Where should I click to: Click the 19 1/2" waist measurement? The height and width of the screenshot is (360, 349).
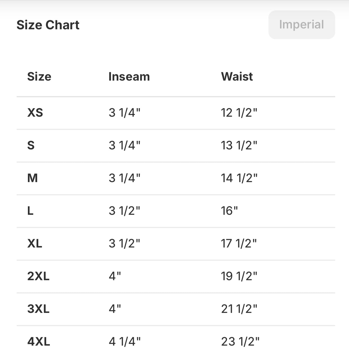pyautogui.click(x=239, y=276)
